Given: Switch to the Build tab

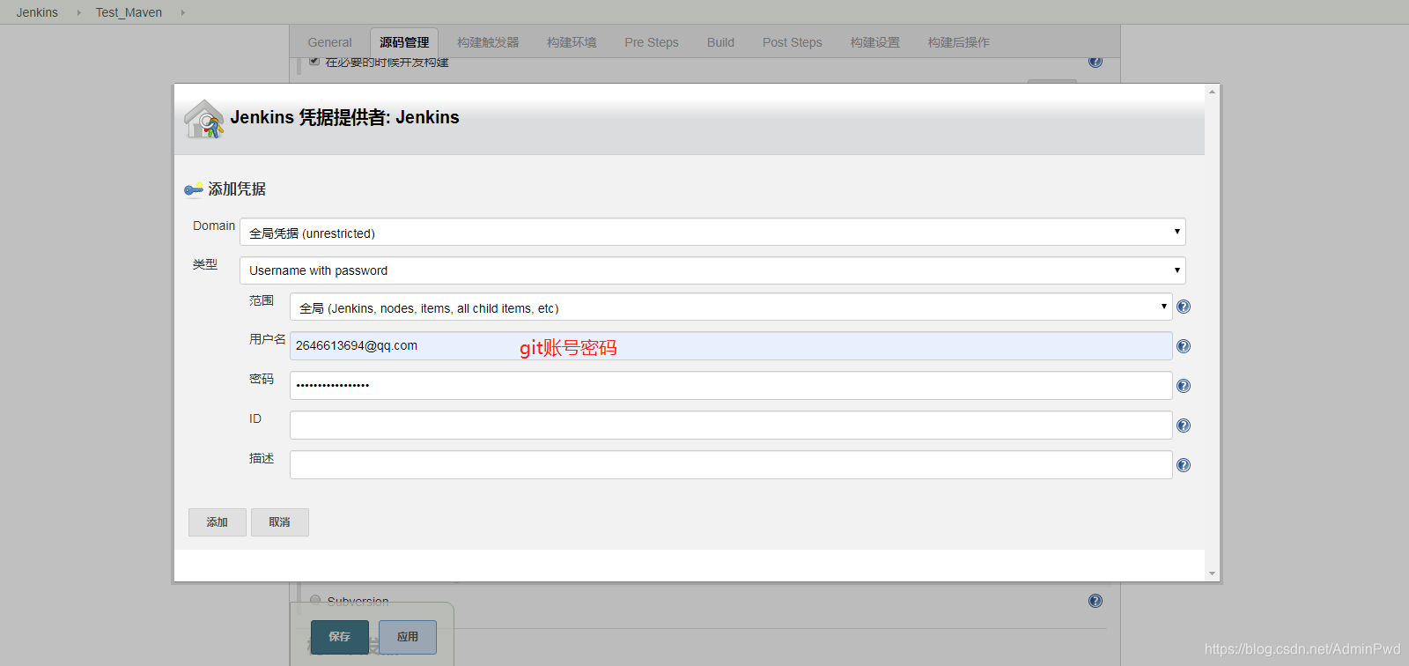Looking at the screenshot, I should [x=720, y=42].
